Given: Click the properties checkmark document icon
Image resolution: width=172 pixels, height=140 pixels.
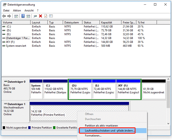Looking at the screenshot, I should (x=46, y=16).
